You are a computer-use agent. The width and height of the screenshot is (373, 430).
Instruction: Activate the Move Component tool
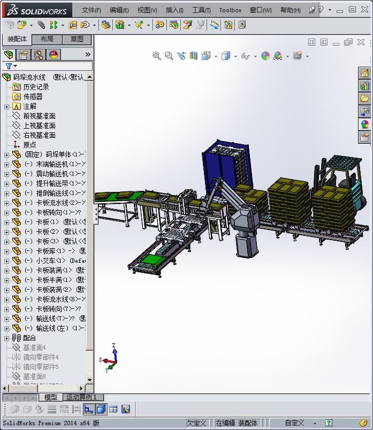85,25
